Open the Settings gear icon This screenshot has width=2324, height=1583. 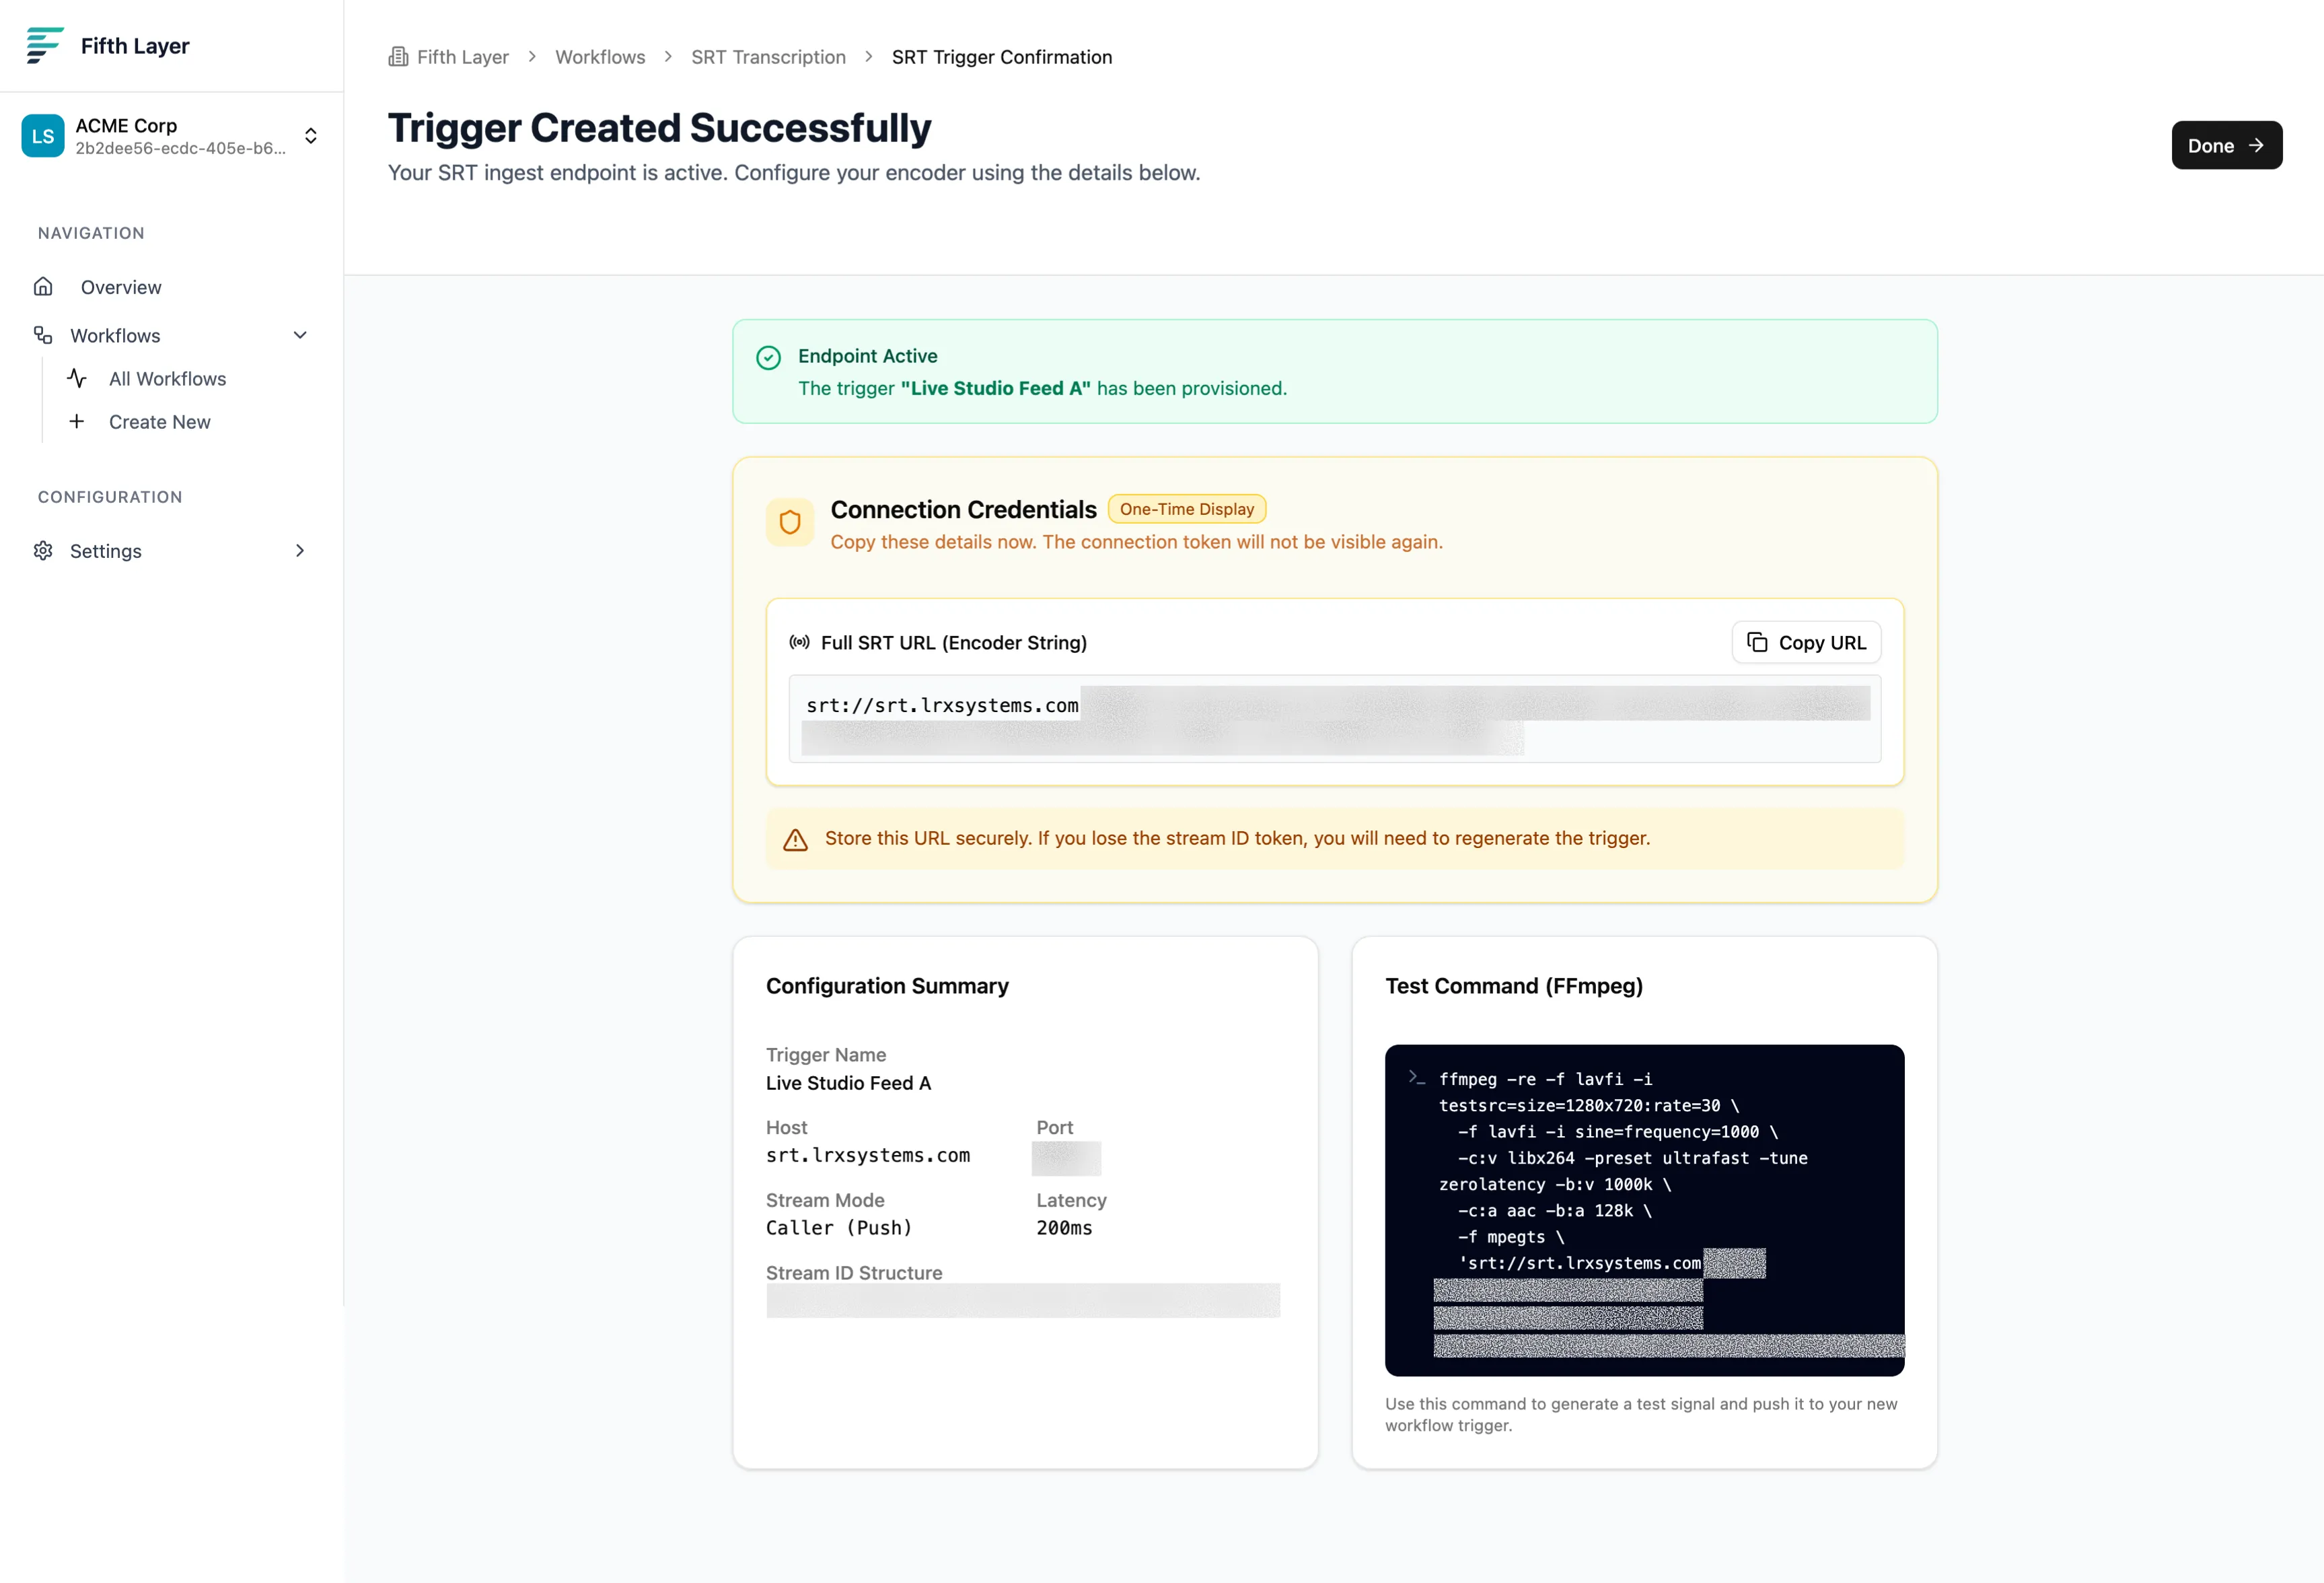pos(42,550)
